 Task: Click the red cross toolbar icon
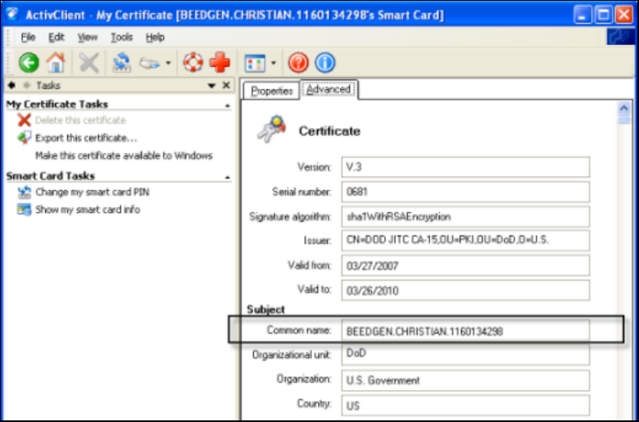coord(220,63)
